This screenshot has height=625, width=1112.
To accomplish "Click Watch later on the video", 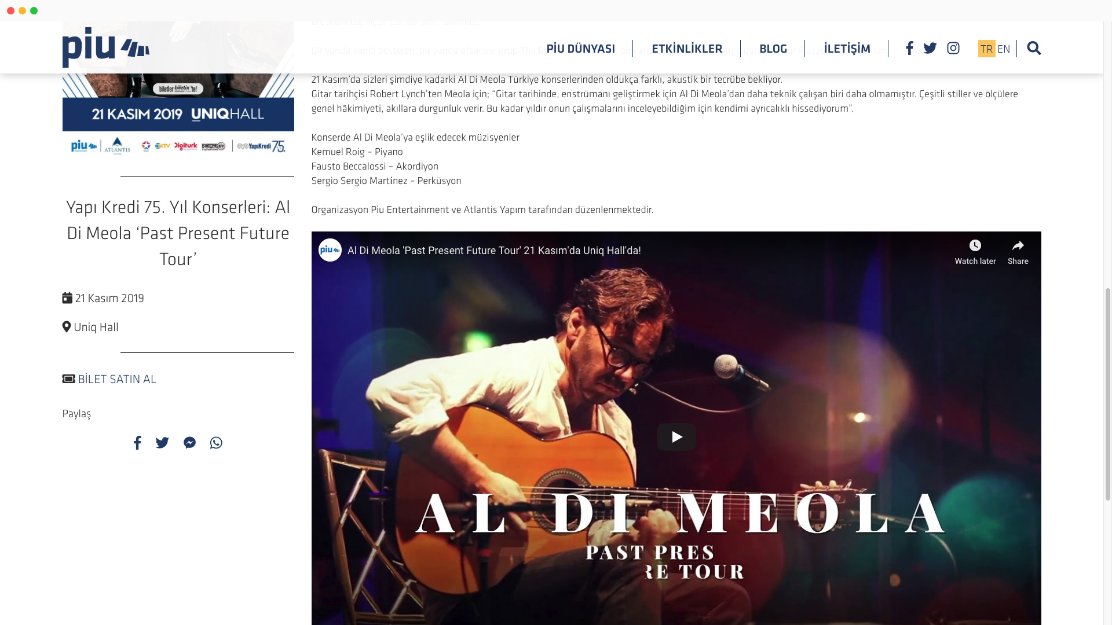I will [975, 252].
